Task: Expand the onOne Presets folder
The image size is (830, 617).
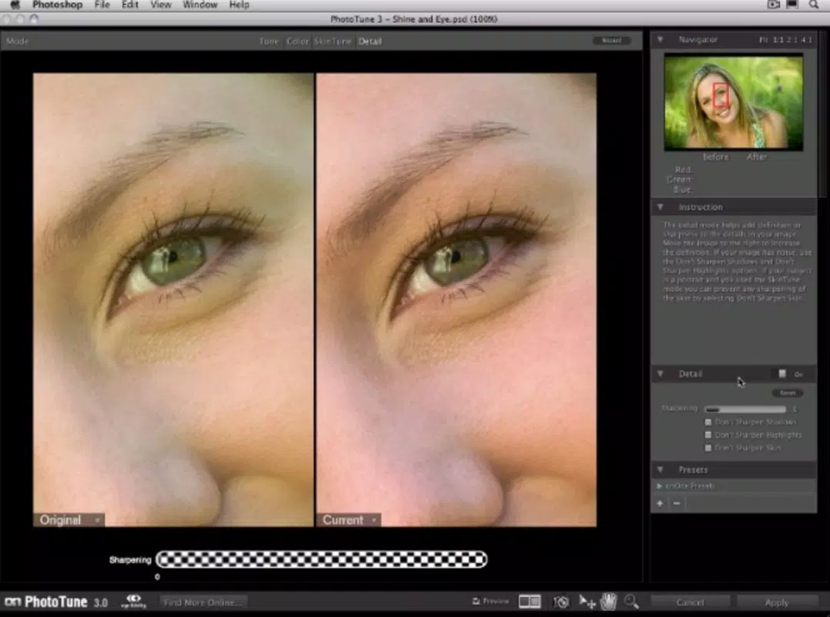Action: pos(660,486)
